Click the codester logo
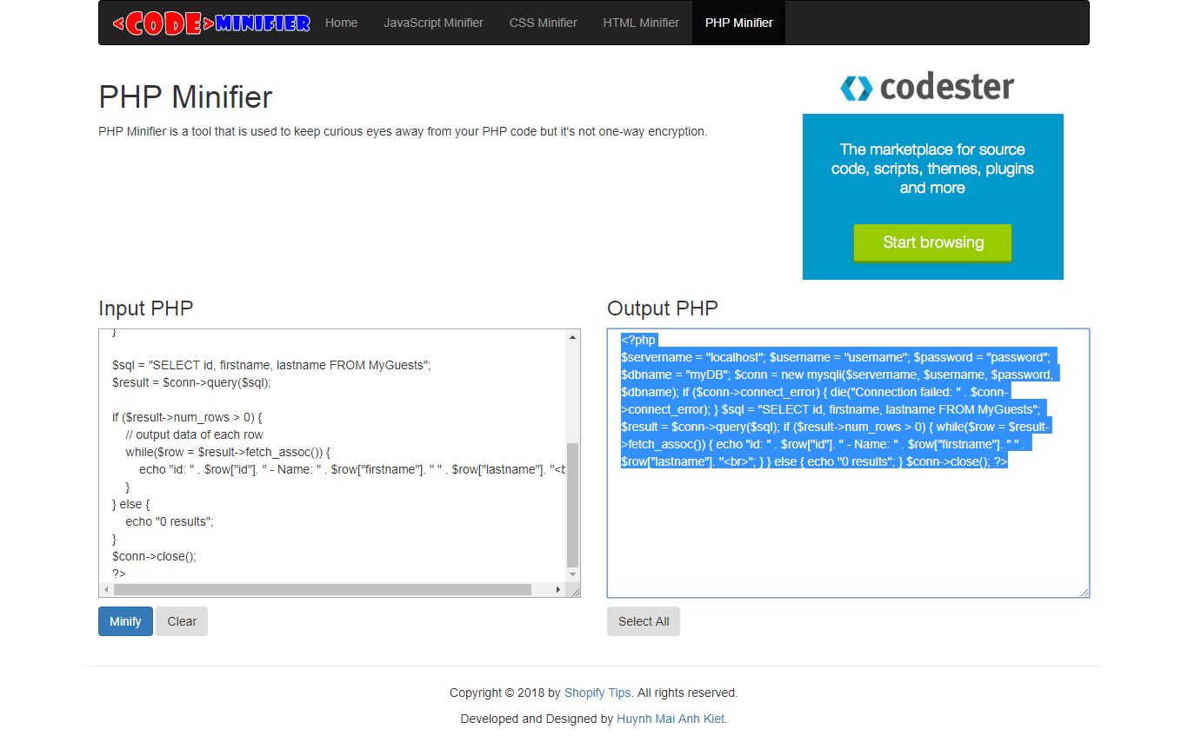The height and width of the screenshot is (736, 1188). coord(927,88)
